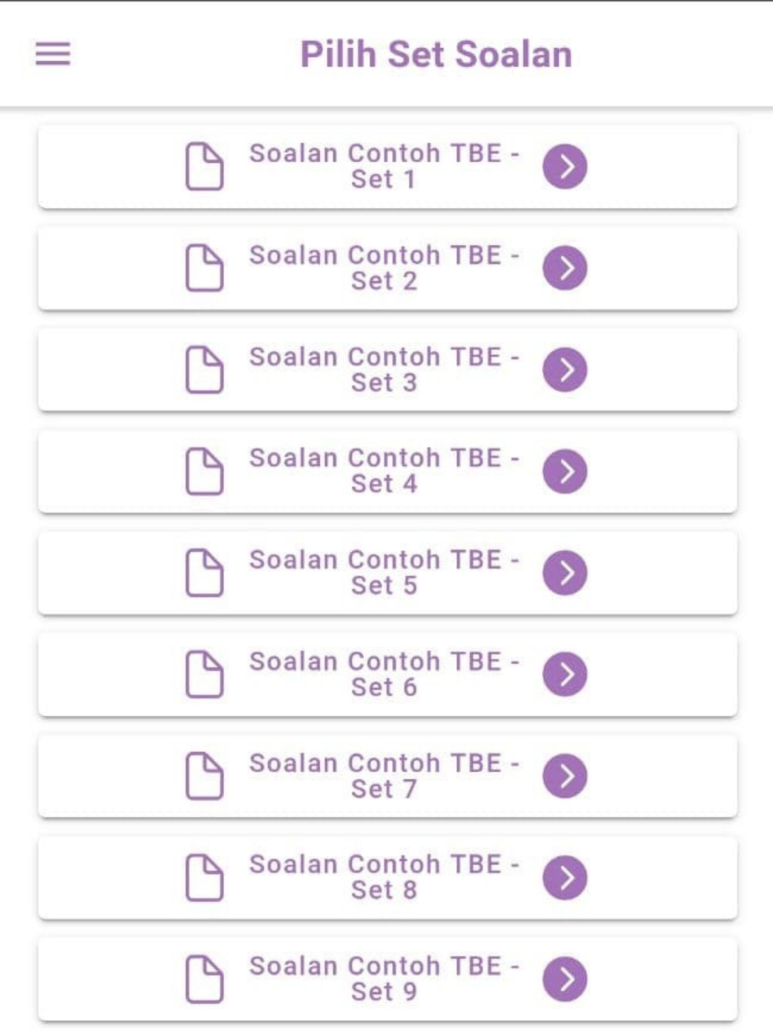Tap the purple arrow next to Set 2
The width and height of the screenshot is (773, 1031).
click(x=564, y=268)
